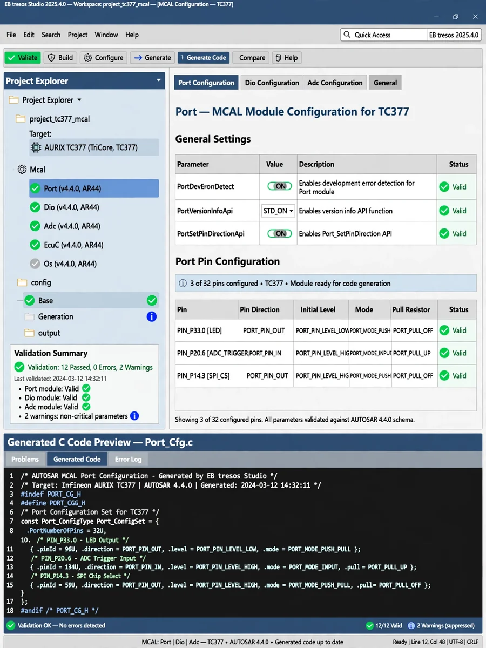This screenshot has height=648, width=486.
Task: Click check icon beside Port module: Valid
Action: click(x=86, y=388)
